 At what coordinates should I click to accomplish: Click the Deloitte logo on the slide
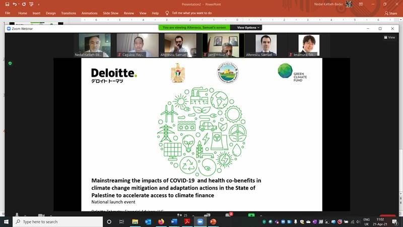coord(114,75)
